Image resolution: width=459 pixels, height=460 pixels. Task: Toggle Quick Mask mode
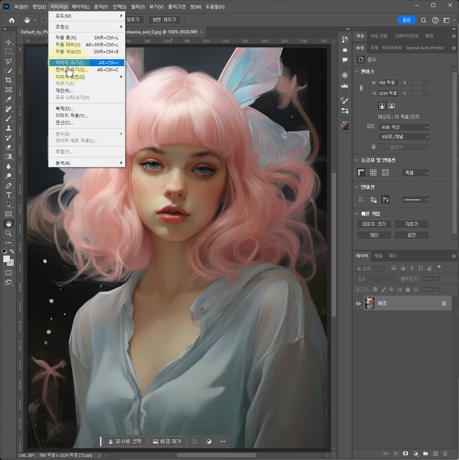coord(8,273)
